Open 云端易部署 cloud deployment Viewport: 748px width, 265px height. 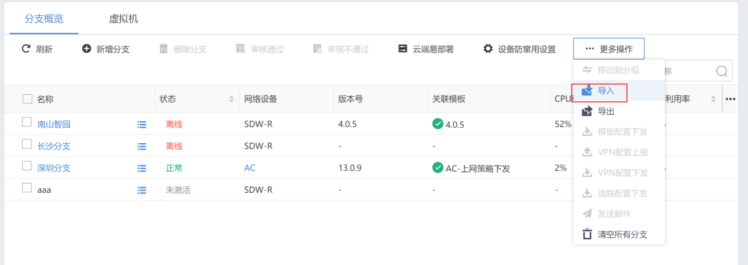tap(426, 49)
